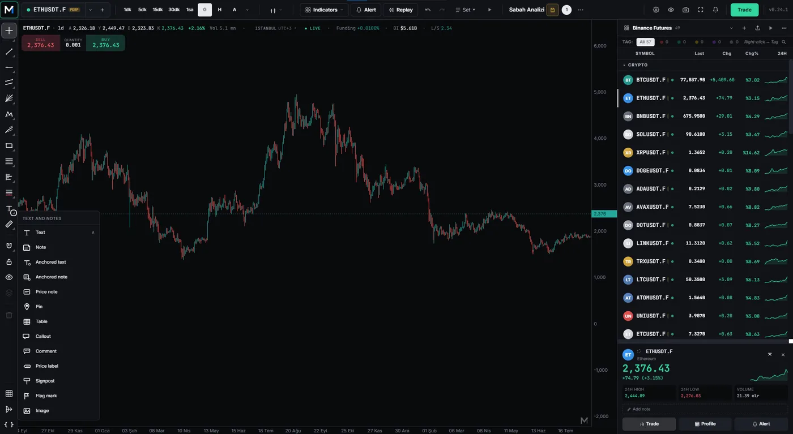Select the trend line drawing tool
This screenshot has width=793, height=434.
click(9, 51)
